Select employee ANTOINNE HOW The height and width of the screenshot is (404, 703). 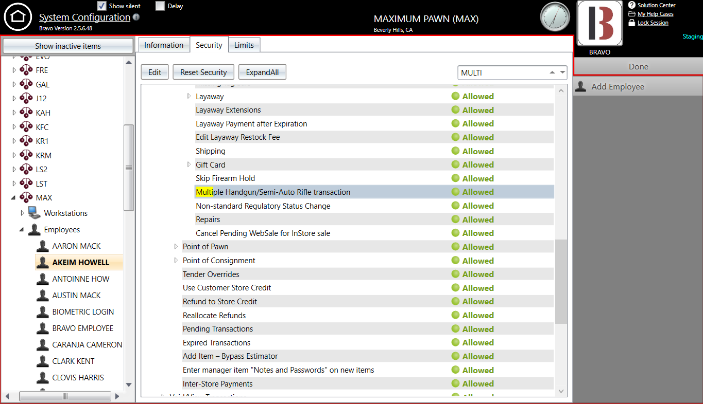tap(81, 279)
